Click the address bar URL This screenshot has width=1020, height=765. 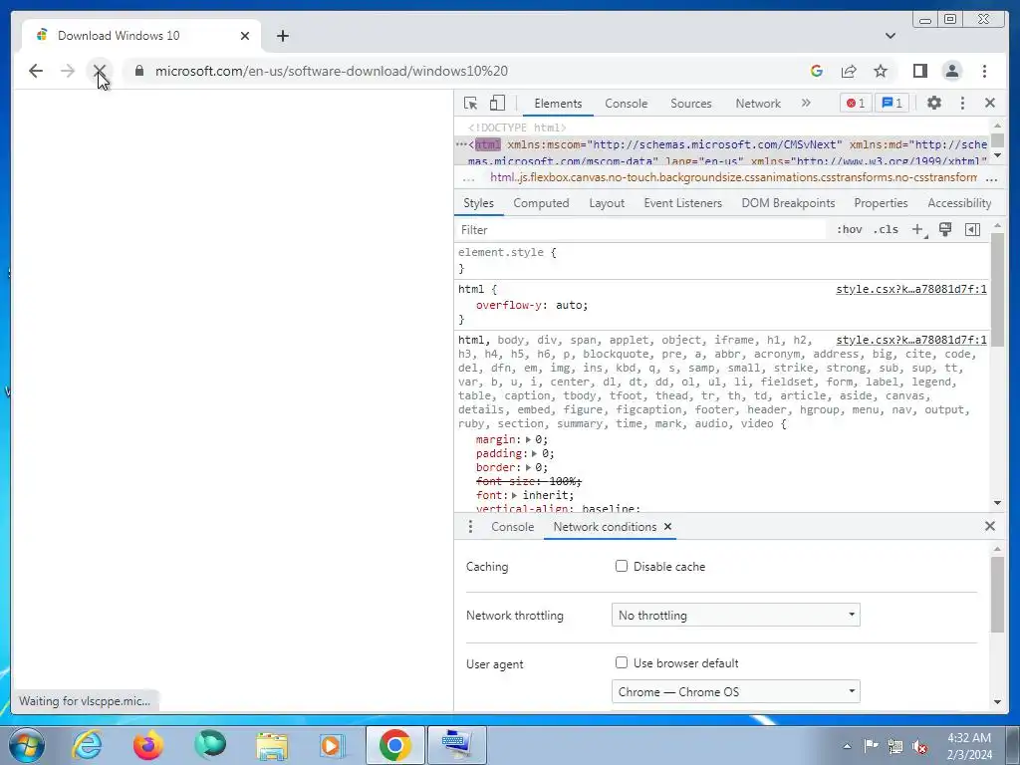[x=332, y=71]
